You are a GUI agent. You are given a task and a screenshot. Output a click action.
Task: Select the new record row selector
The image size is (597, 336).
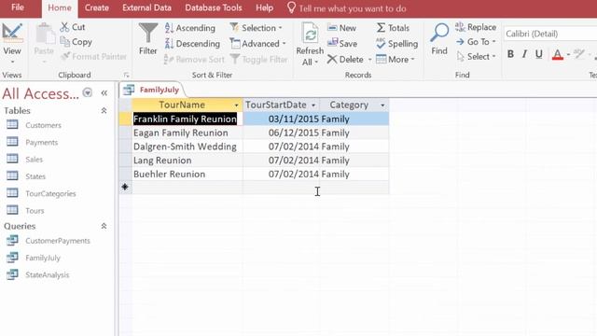coord(125,187)
